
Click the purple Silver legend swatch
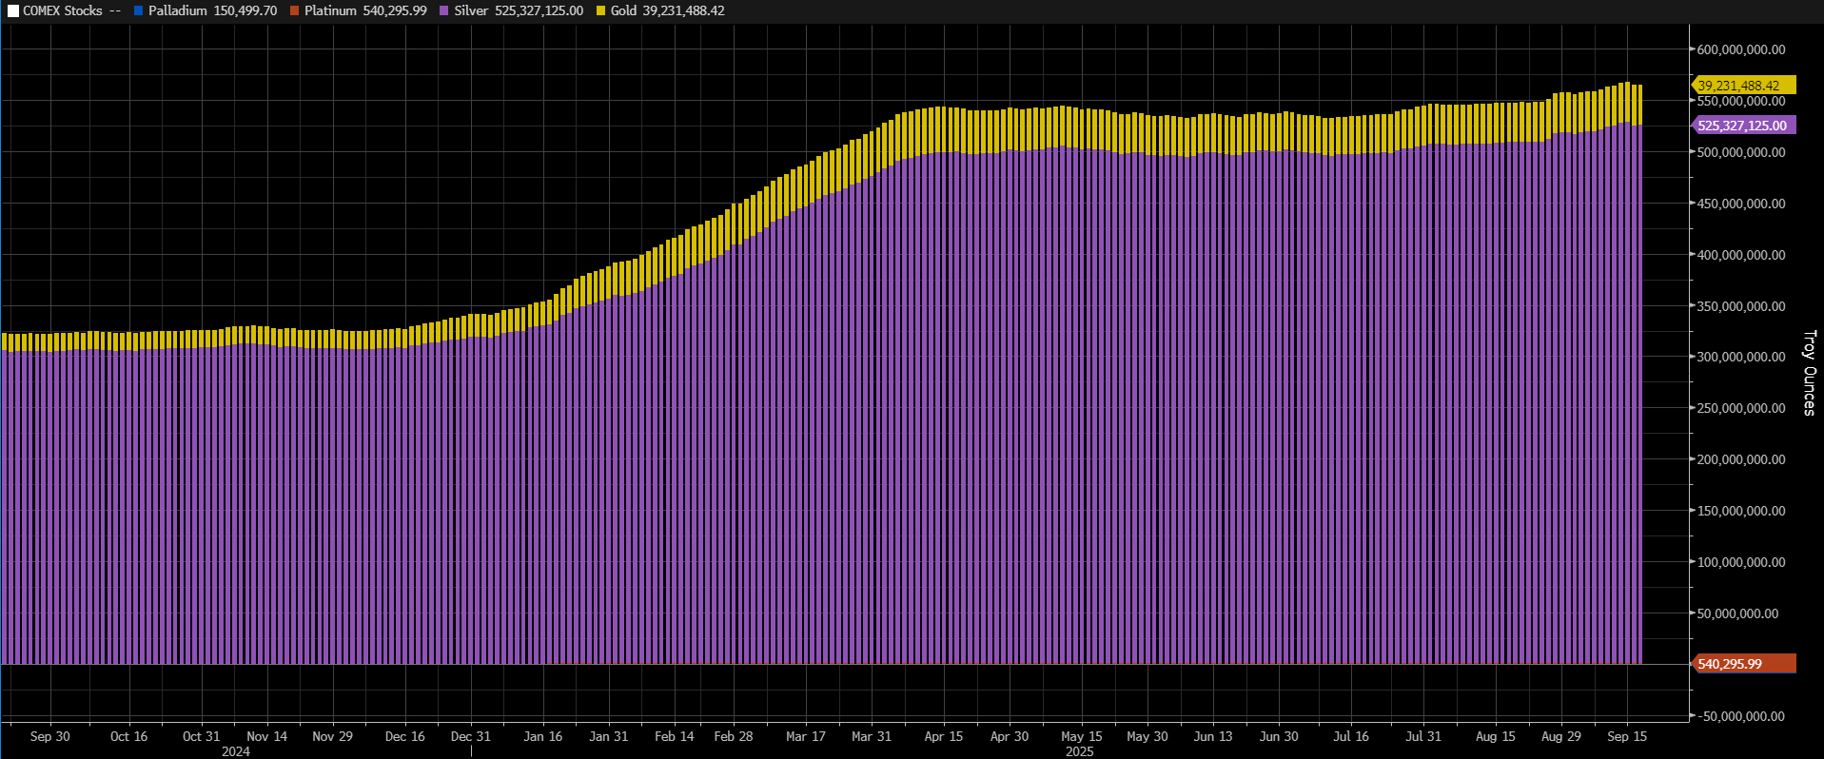pos(444,11)
